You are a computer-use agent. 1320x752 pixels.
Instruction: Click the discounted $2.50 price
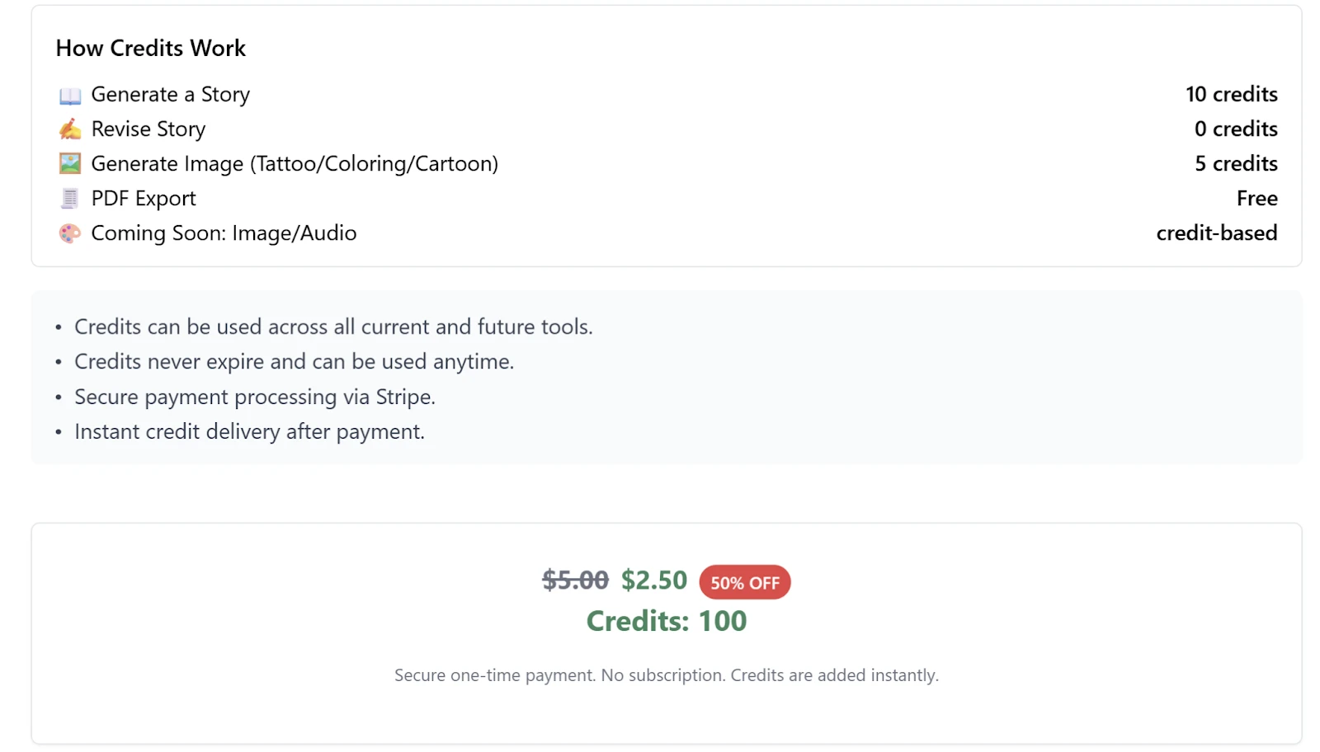[x=653, y=580]
